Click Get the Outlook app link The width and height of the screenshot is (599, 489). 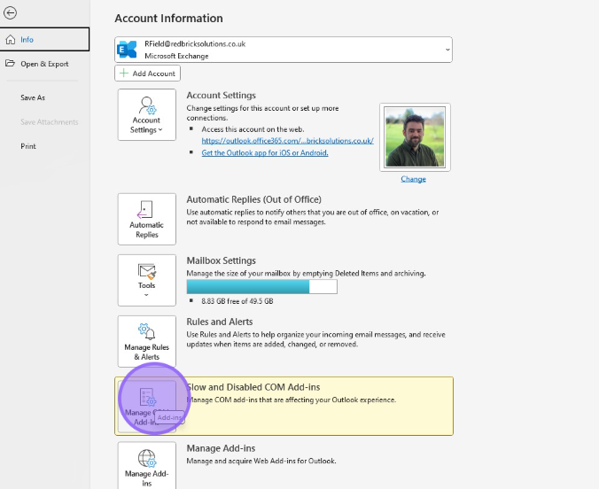pos(265,152)
